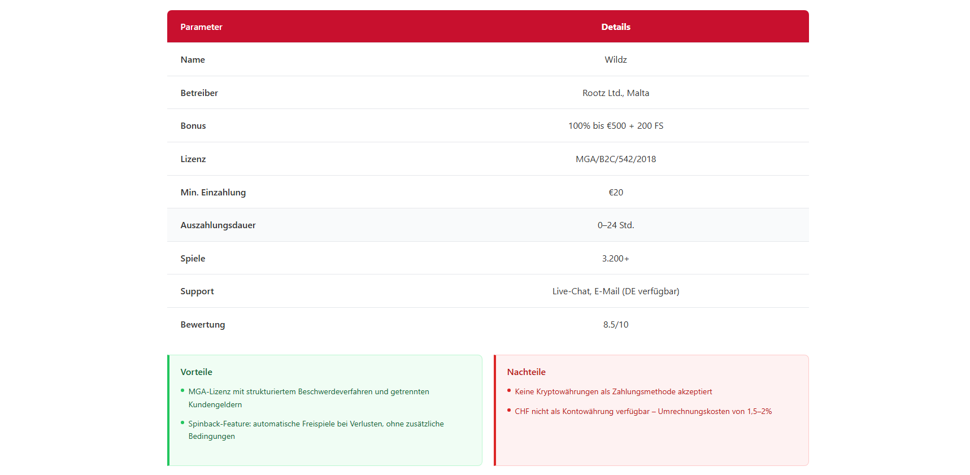Click the Min. Einzahlung label
The height and width of the screenshot is (475, 970).
click(213, 193)
